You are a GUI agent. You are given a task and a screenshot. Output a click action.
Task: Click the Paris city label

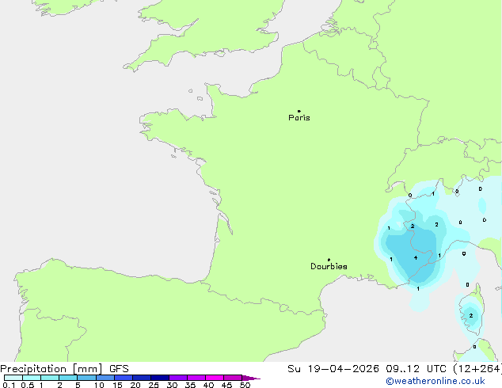pos(299,118)
